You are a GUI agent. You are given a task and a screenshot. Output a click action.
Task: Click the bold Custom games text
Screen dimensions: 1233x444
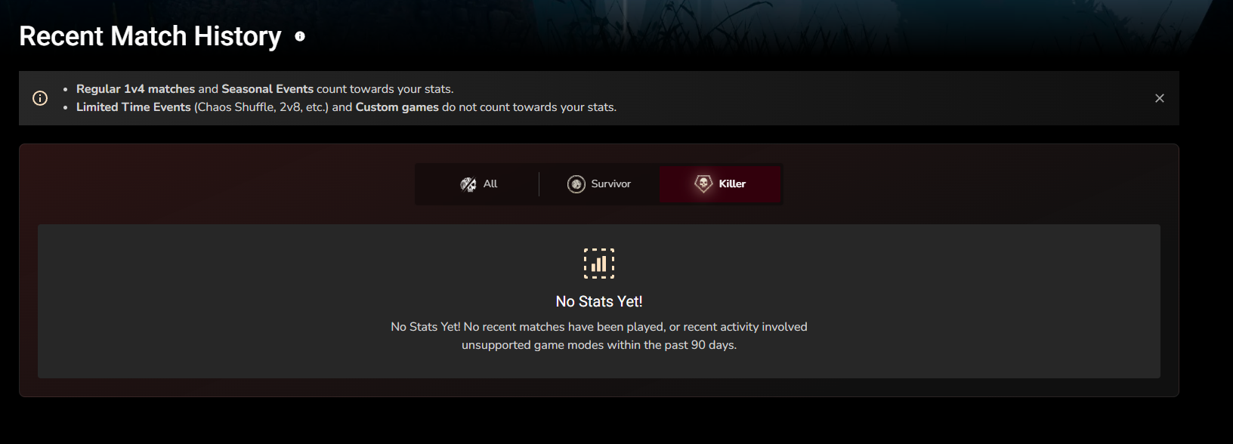point(397,107)
